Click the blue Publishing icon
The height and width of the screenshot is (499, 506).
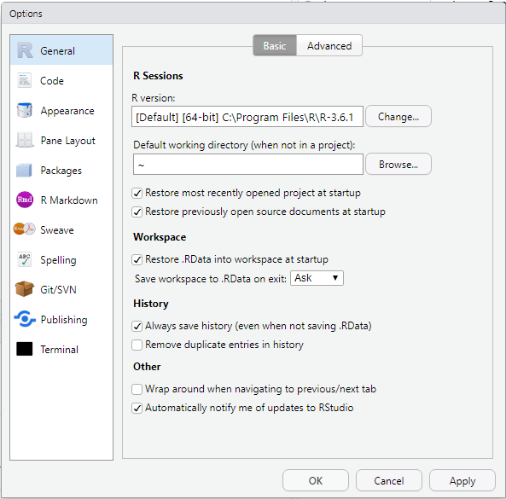[25, 319]
